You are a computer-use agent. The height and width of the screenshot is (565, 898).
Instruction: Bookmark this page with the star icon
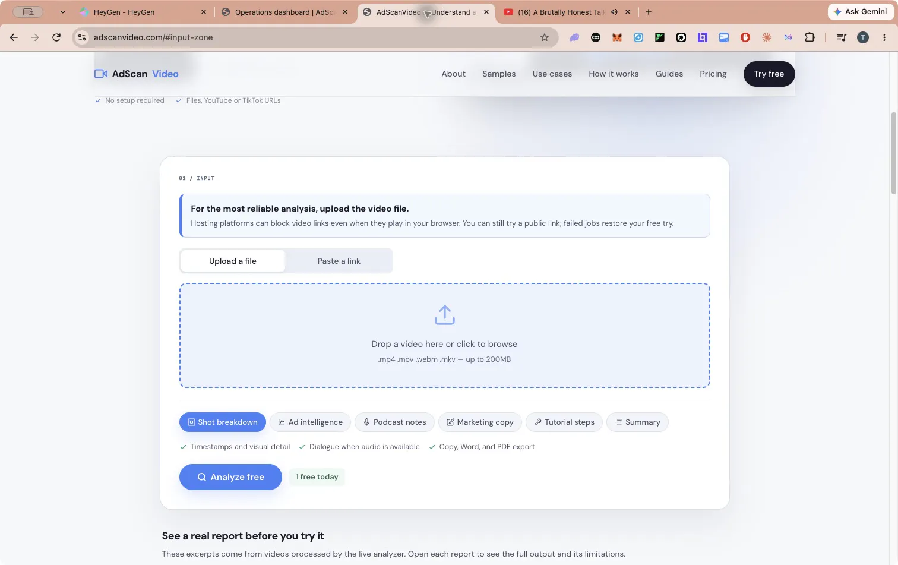coord(545,37)
